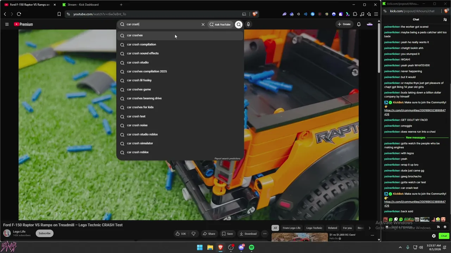
Task: Open the YouTube account avatar menu
Action: coord(370,24)
